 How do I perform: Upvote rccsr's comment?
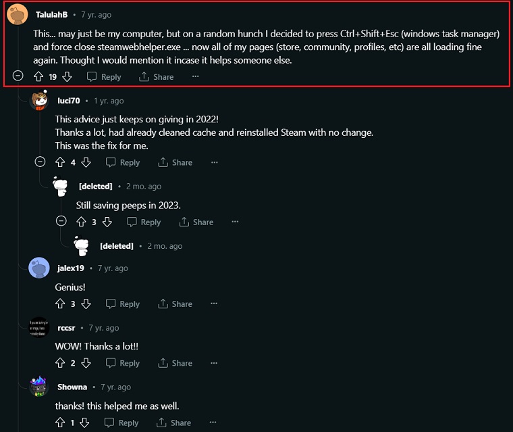[x=61, y=363]
